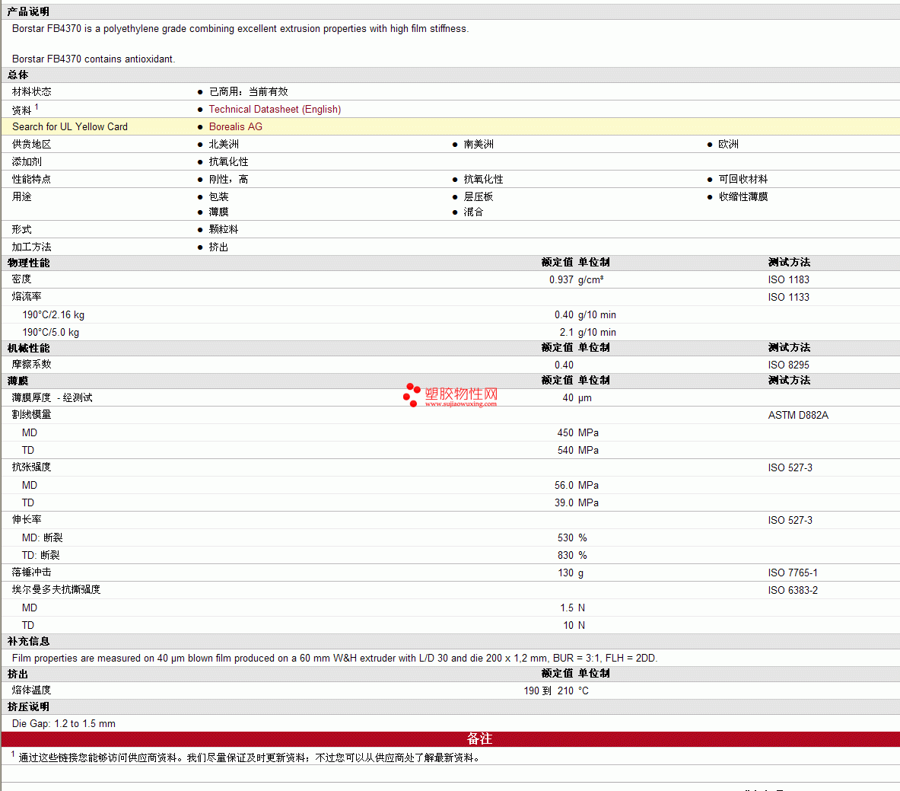Image resolution: width=900 pixels, height=791 pixels.
Task: Click the 摩擦系数 property label
Action: (31, 365)
